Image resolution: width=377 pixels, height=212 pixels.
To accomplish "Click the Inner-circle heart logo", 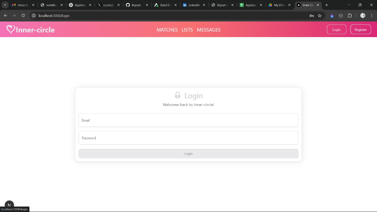I will click(11, 29).
